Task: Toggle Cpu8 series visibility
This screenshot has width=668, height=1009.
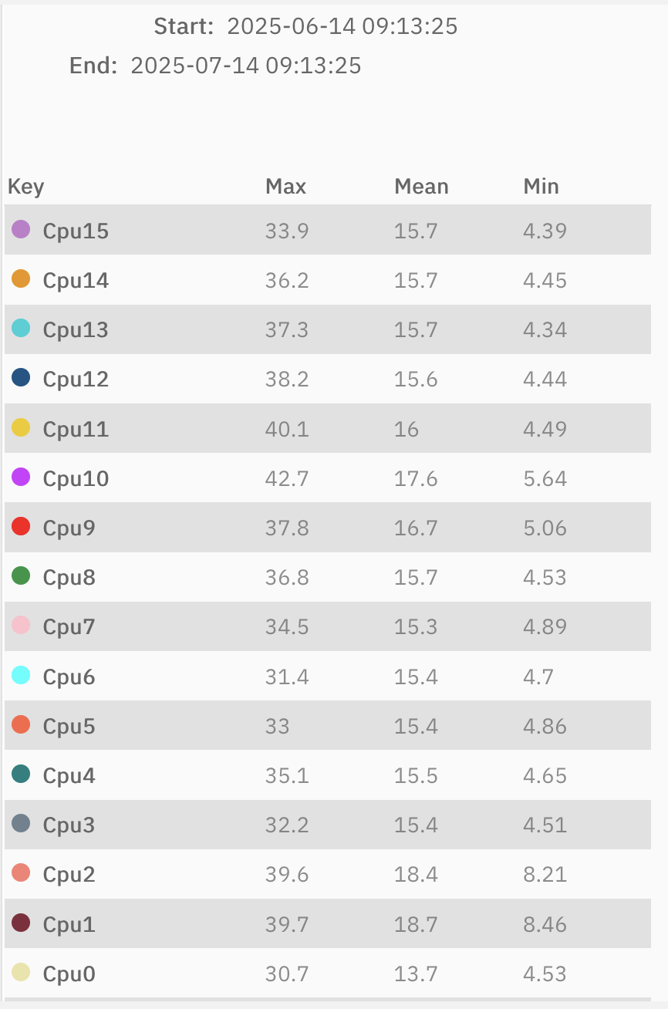Action: tap(69, 577)
